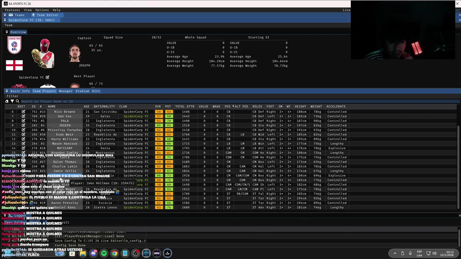Viewport: 461px width, 259px height.
Task: Click the captain JOSEPH portrait
Action: (75, 54)
